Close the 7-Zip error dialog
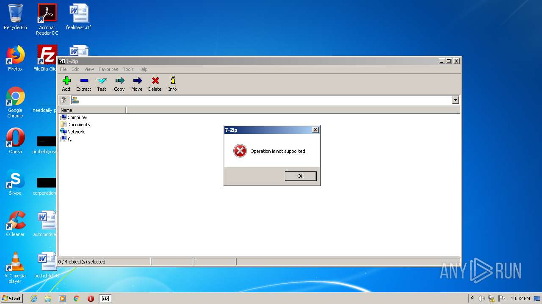The image size is (542, 304). tap(315, 130)
